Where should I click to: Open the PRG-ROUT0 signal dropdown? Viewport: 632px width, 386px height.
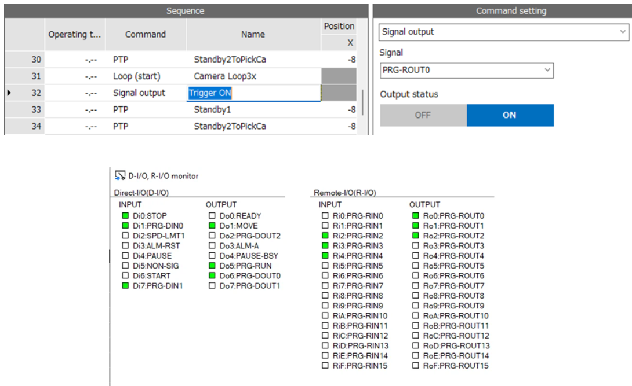click(548, 70)
